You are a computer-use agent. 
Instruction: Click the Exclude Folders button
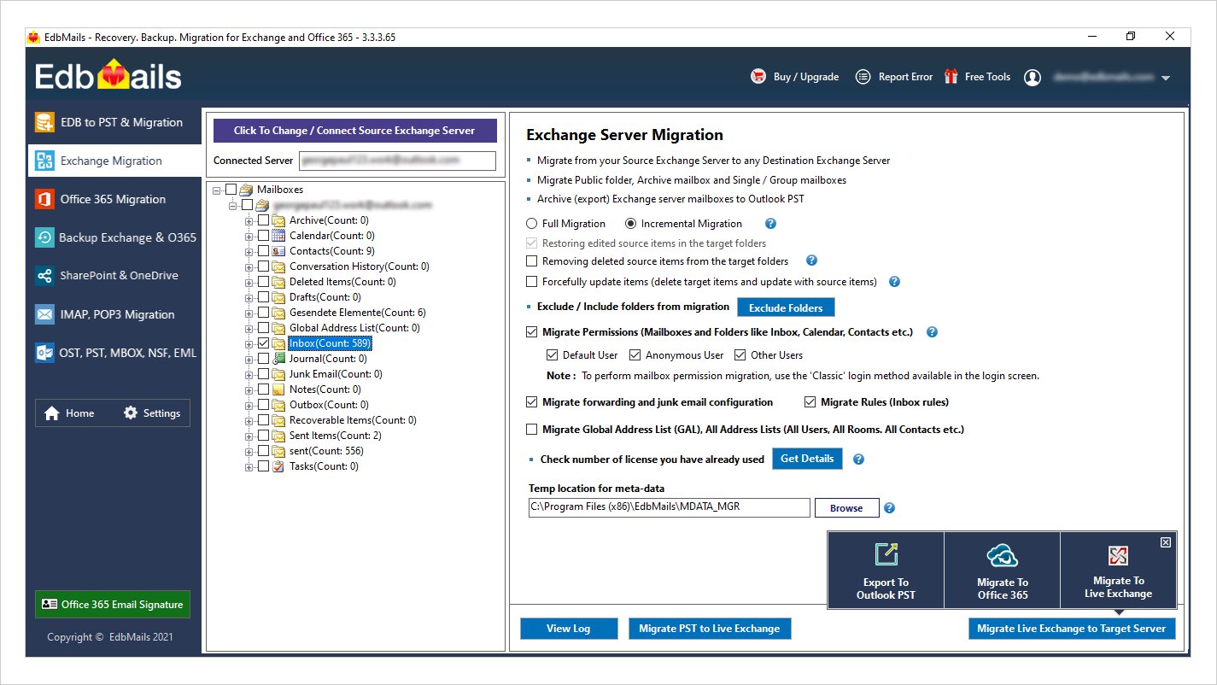pos(786,307)
